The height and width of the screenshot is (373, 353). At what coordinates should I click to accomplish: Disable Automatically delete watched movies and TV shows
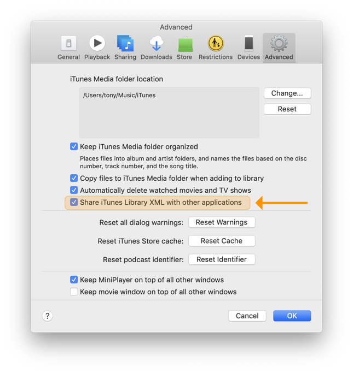(x=74, y=190)
